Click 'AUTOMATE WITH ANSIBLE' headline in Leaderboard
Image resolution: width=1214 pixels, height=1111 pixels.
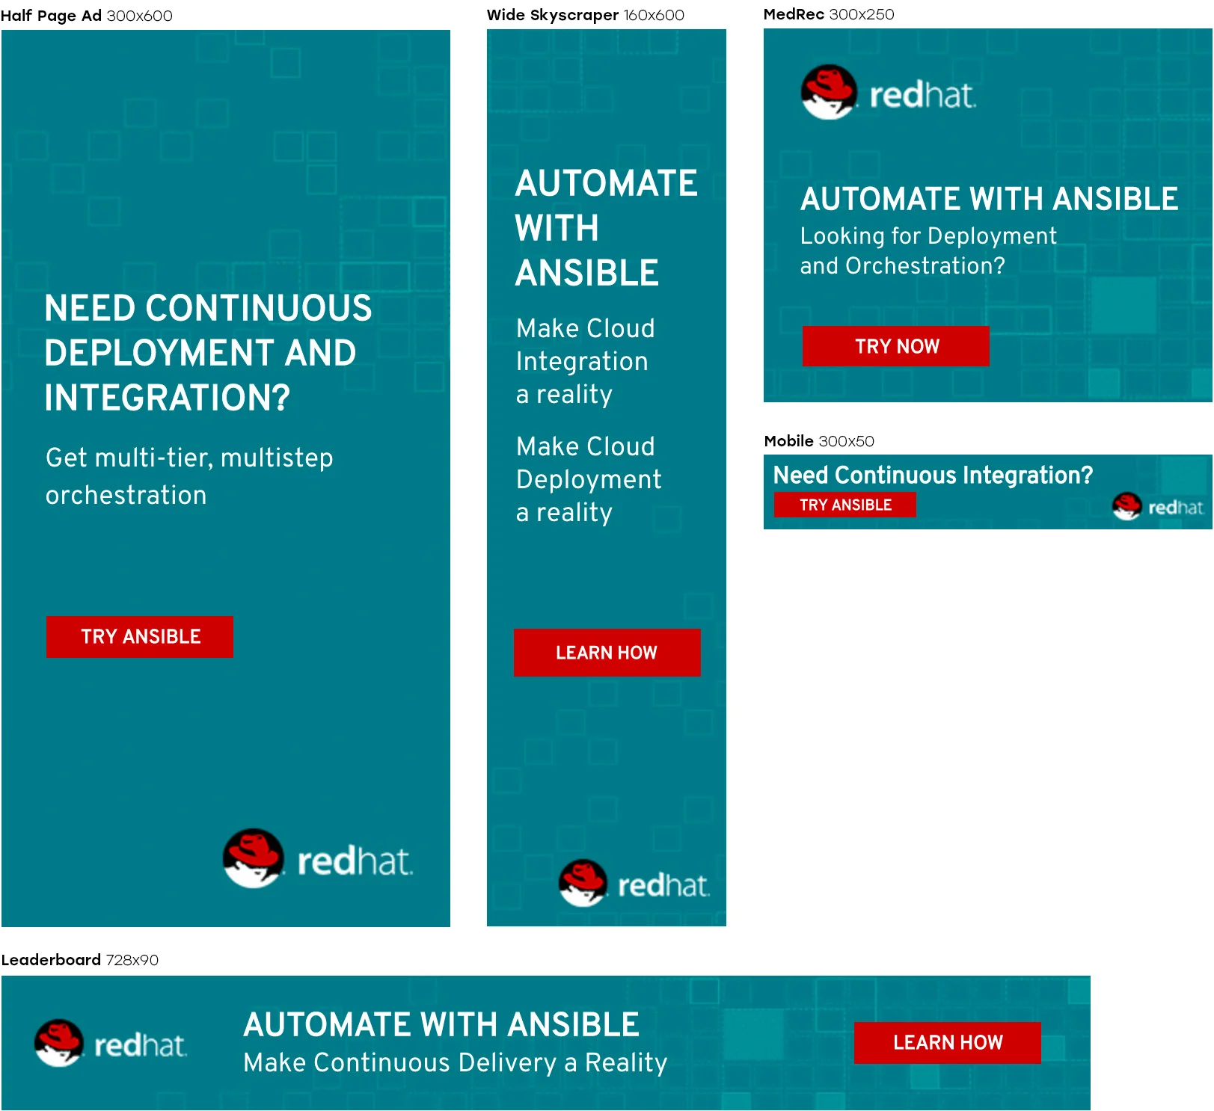441,1024
